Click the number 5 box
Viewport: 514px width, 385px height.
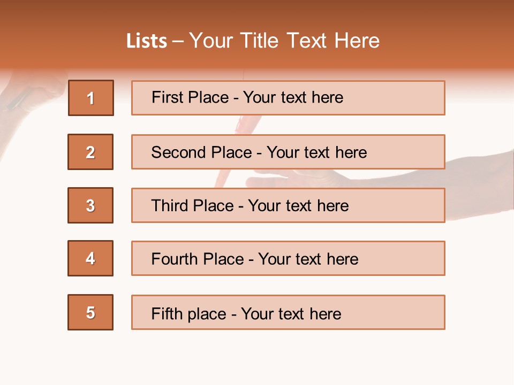(90, 312)
